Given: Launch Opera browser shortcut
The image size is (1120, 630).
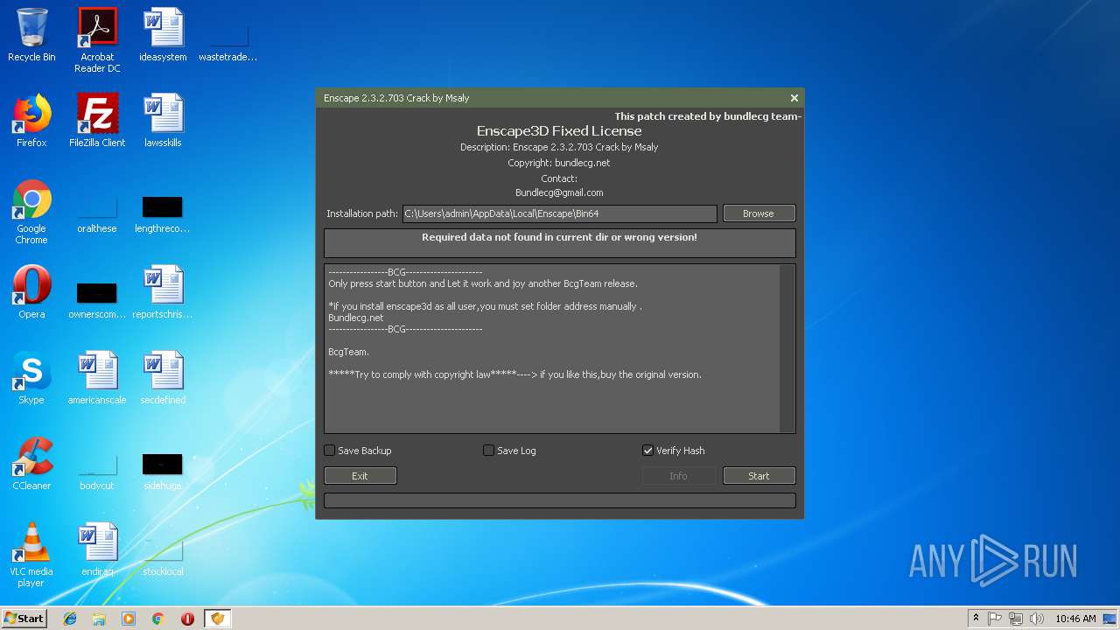Looking at the screenshot, I should [x=31, y=292].
